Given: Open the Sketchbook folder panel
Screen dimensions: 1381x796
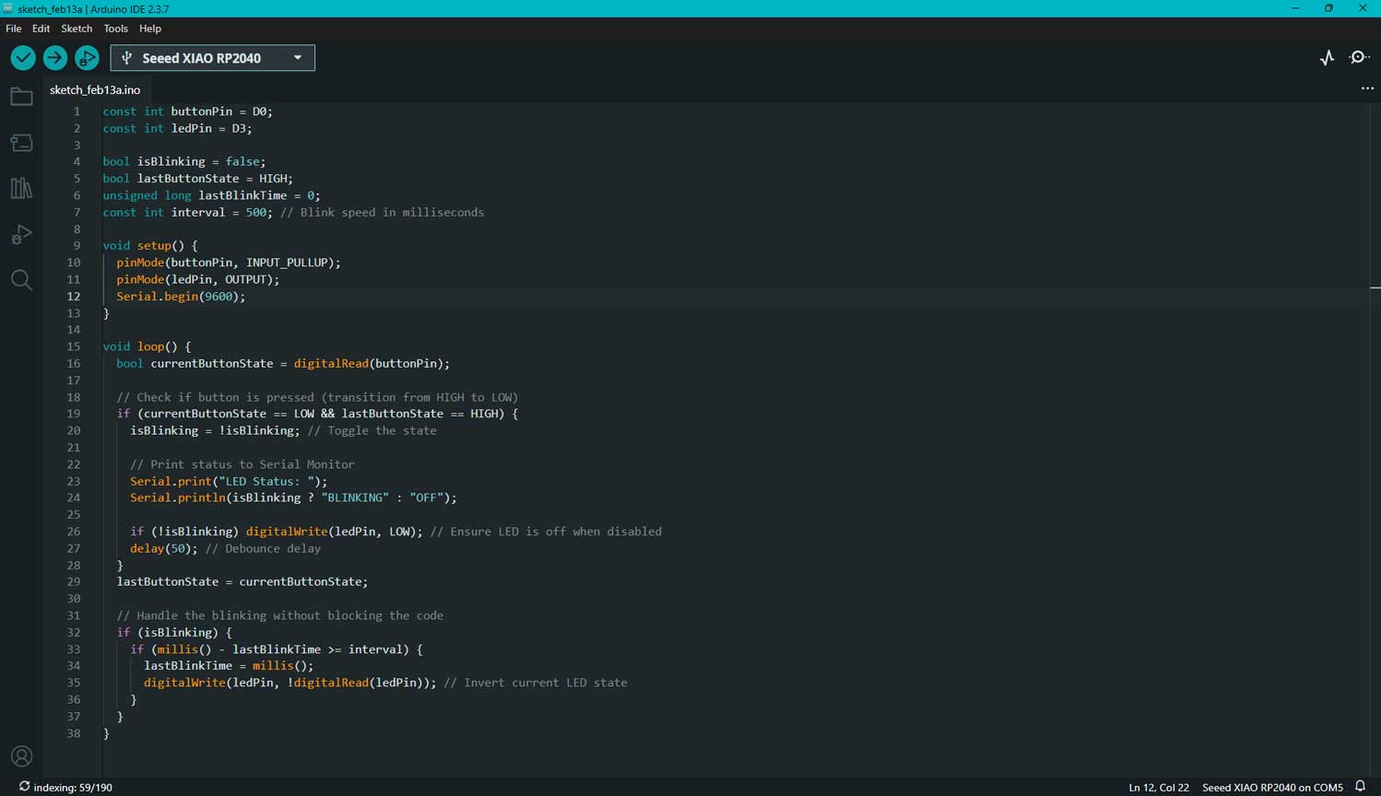Looking at the screenshot, I should click(x=21, y=97).
